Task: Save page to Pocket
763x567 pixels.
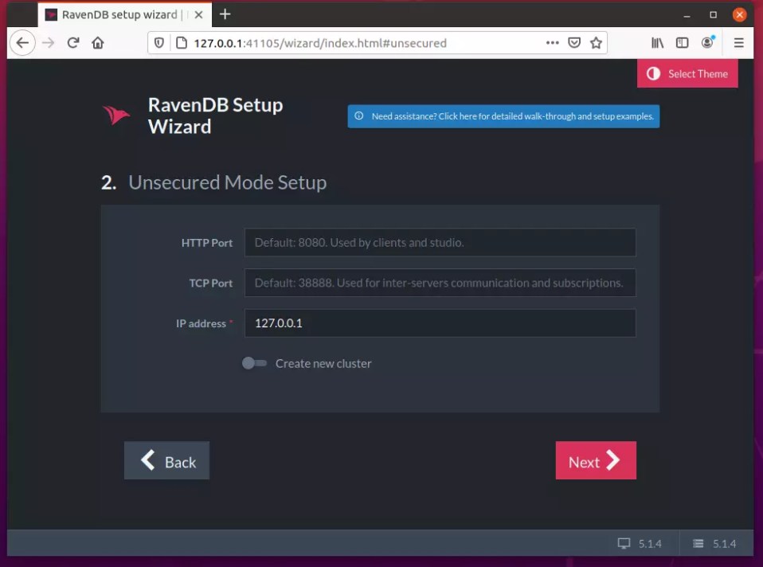Action: [574, 43]
